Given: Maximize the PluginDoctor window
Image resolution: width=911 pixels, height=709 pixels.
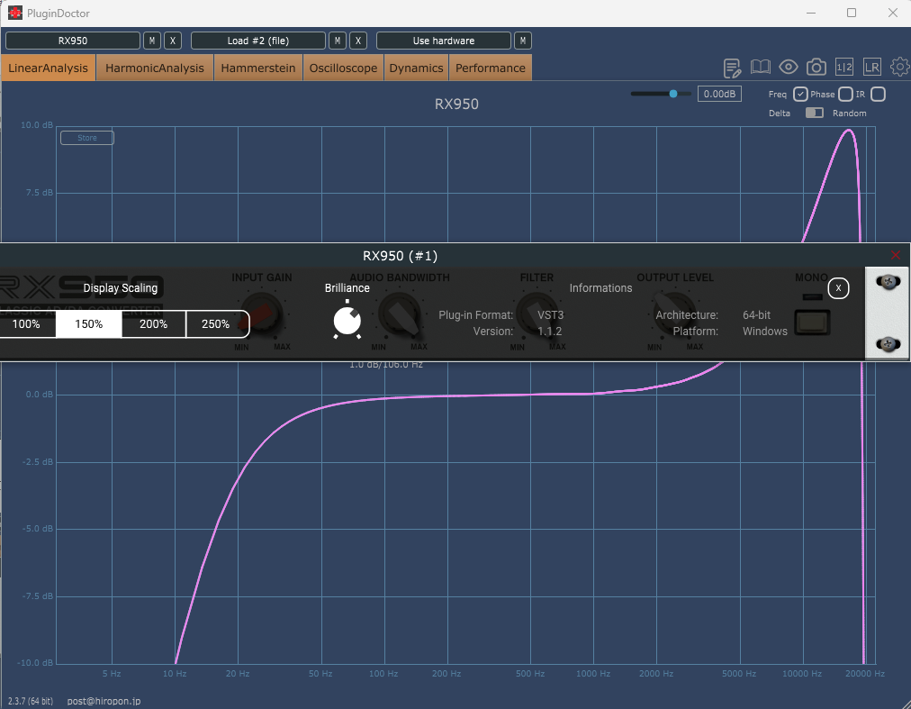Looking at the screenshot, I should click(x=852, y=13).
